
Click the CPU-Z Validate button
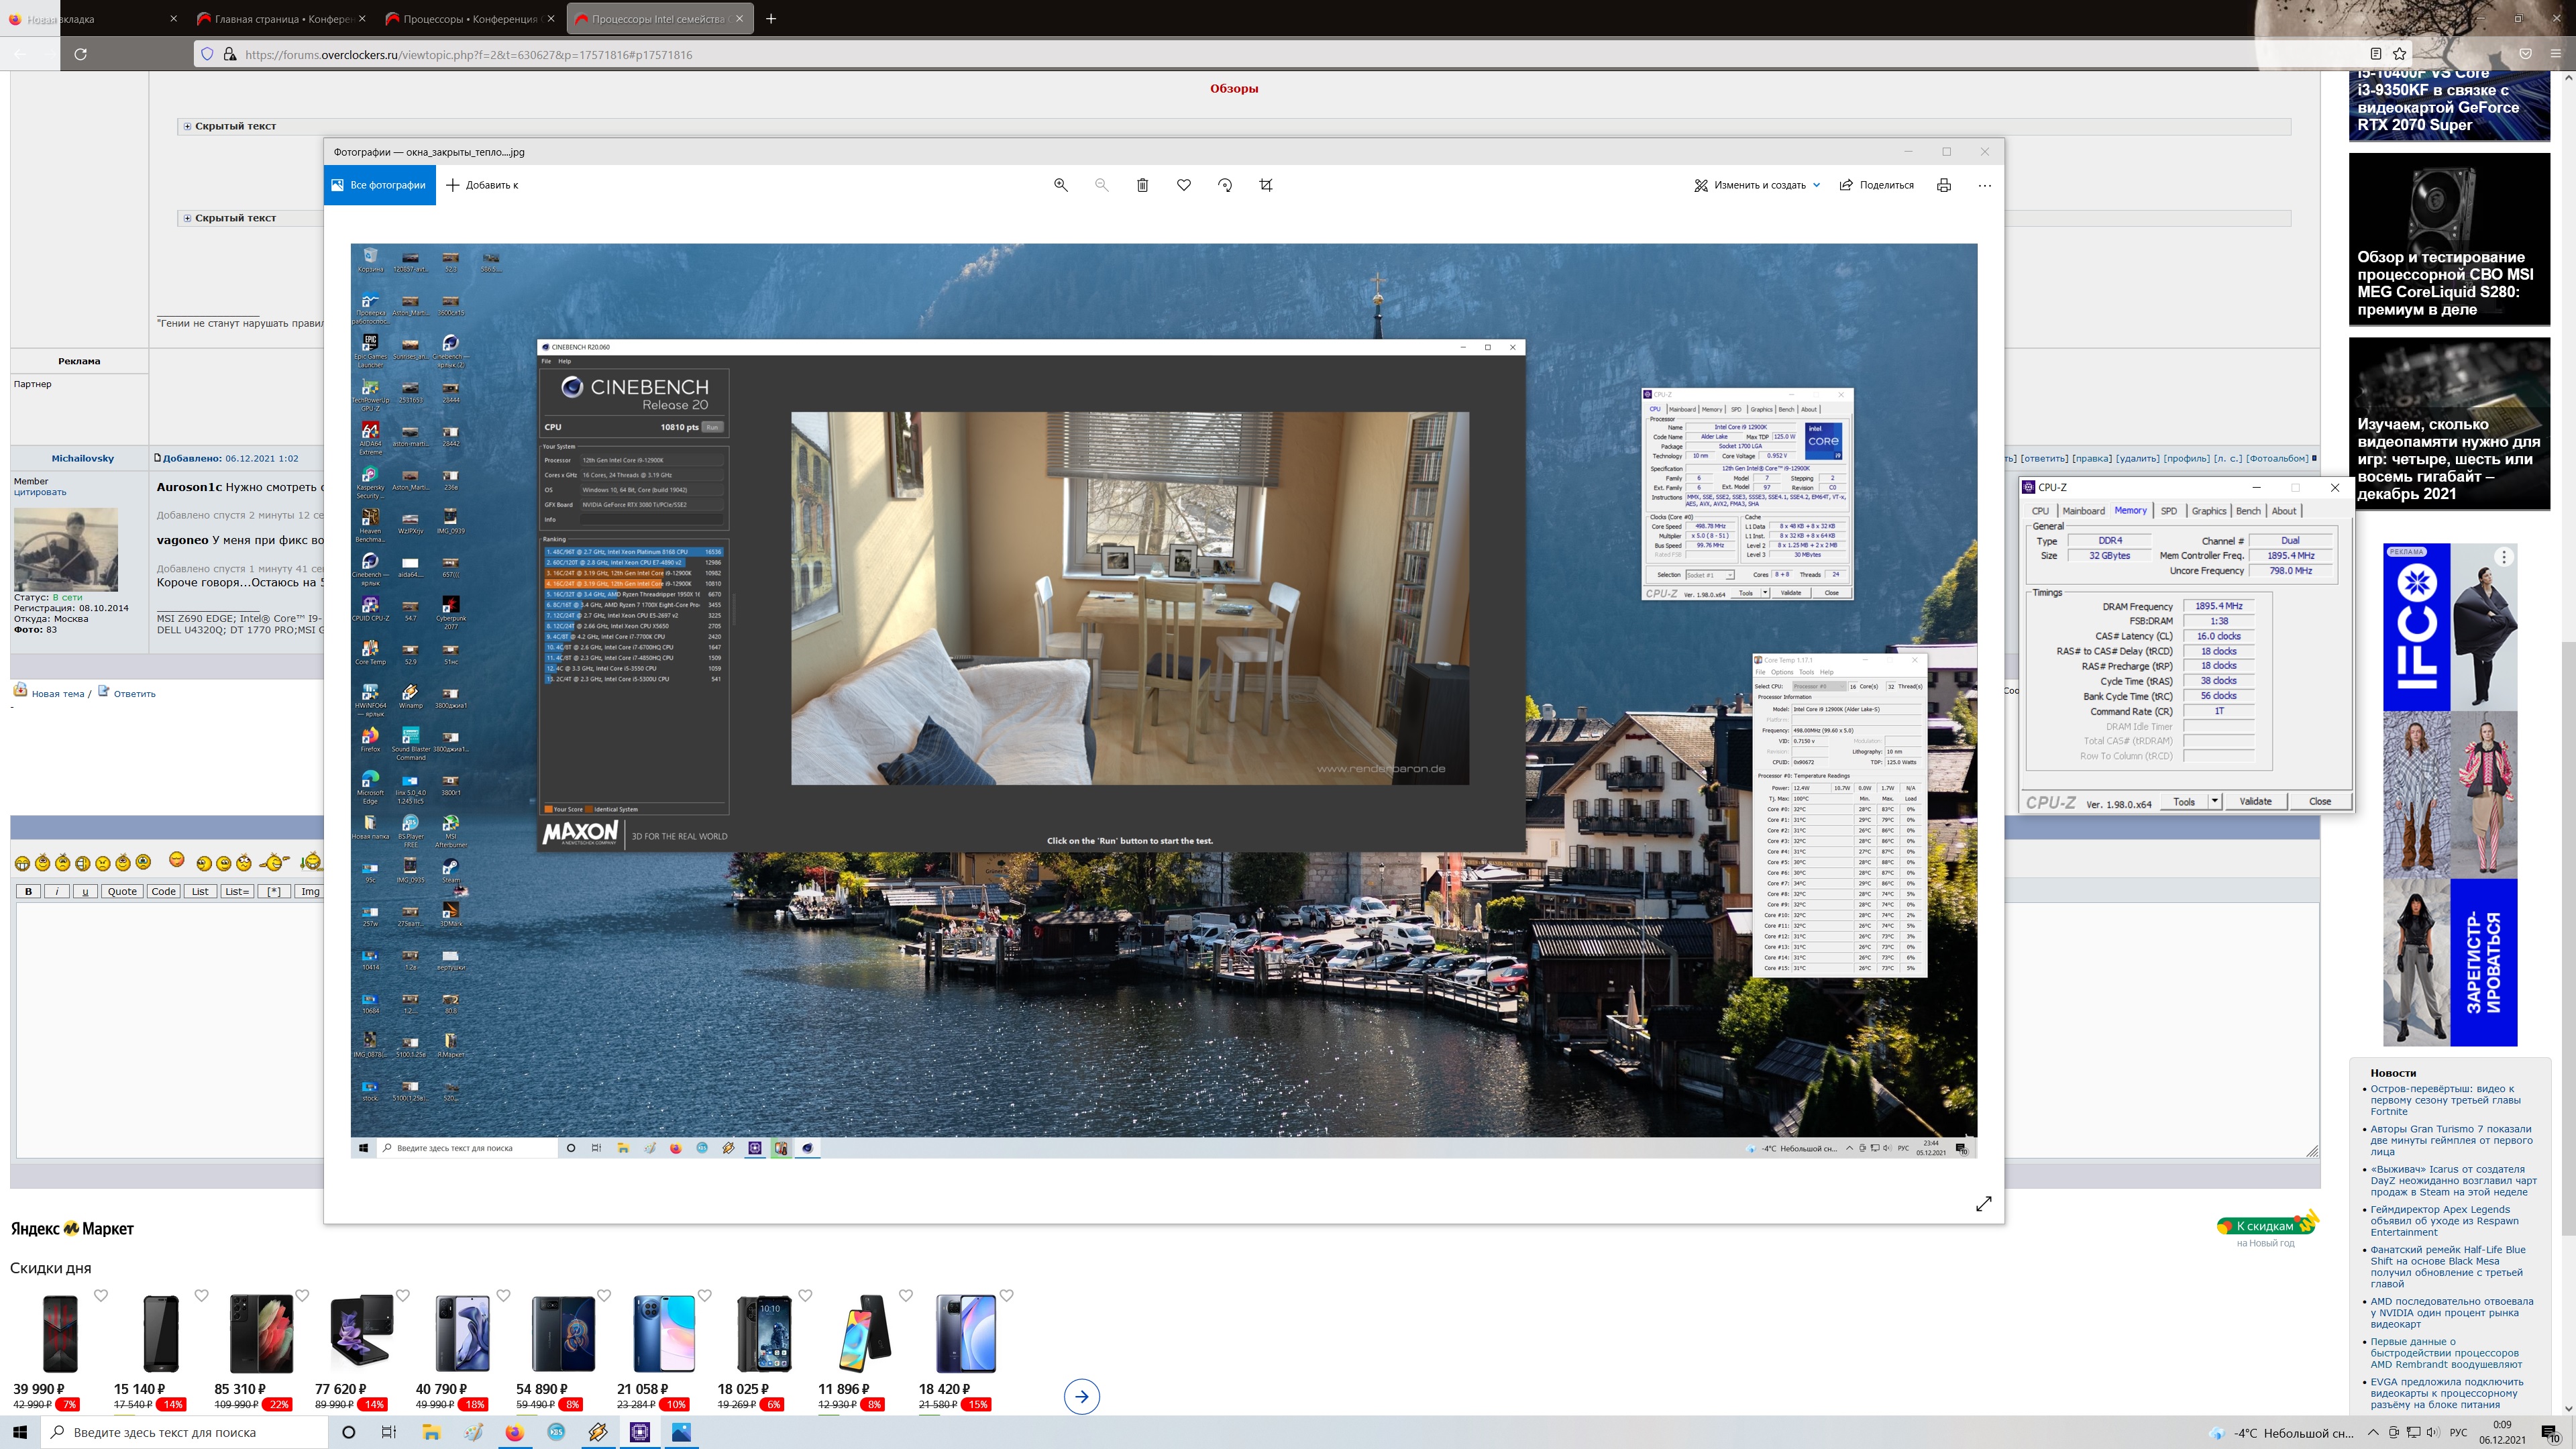click(x=2255, y=801)
